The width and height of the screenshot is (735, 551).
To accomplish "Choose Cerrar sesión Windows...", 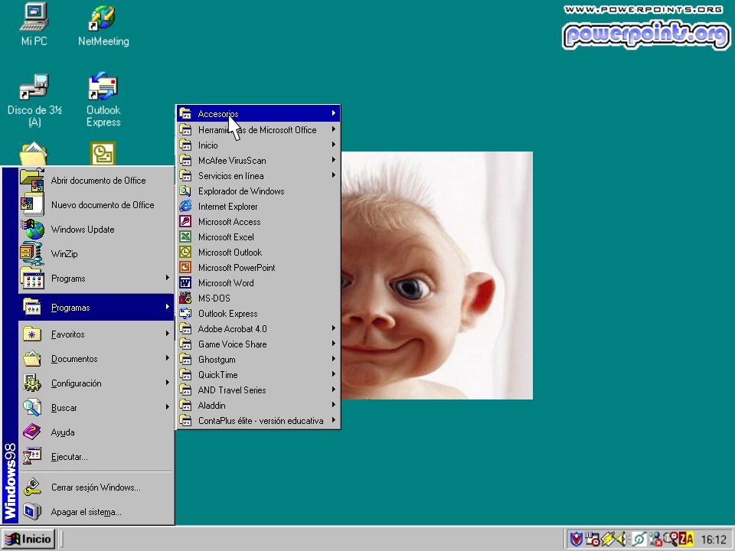I will click(x=96, y=487).
